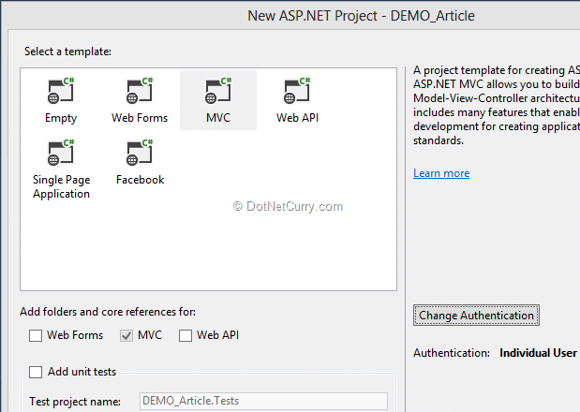Click the 'Select a template:' heading

[67, 51]
